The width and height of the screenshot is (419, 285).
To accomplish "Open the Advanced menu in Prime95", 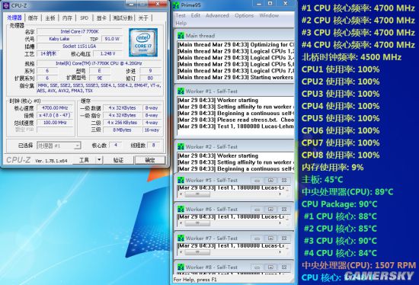I will click(x=217, y=15).
